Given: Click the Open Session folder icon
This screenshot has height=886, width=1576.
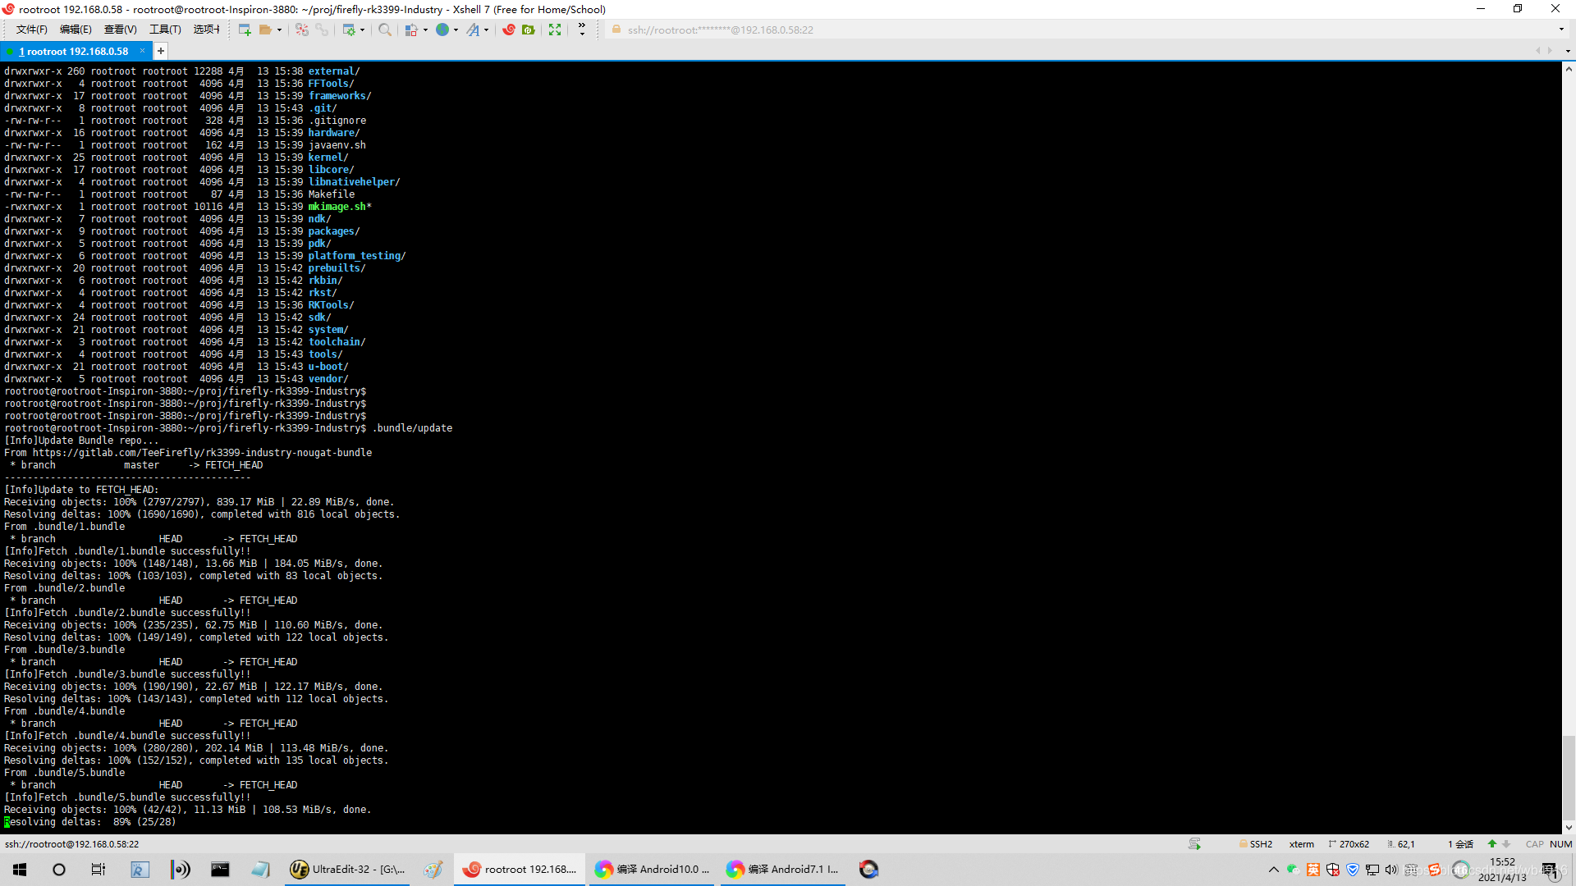Looking at the screenshot, I should tap(265, 30).
